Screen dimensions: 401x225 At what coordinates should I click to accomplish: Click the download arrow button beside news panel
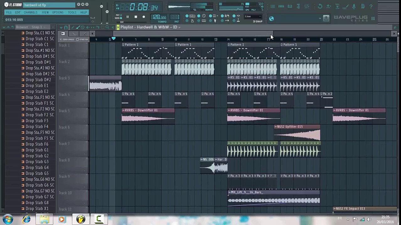pos(326,18)
